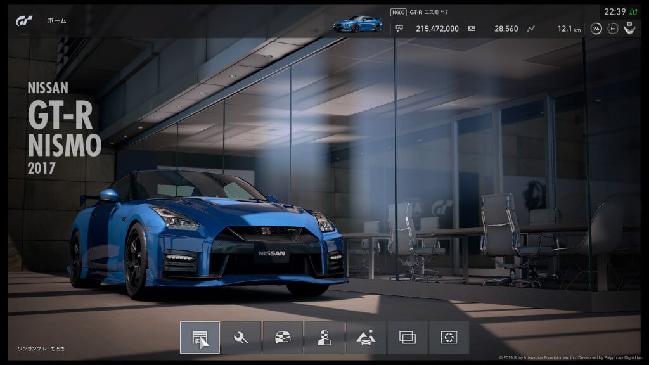Click the GT-R NISMO title text
The height and width of the screenshot is (365, 649).
click(64, 129)
